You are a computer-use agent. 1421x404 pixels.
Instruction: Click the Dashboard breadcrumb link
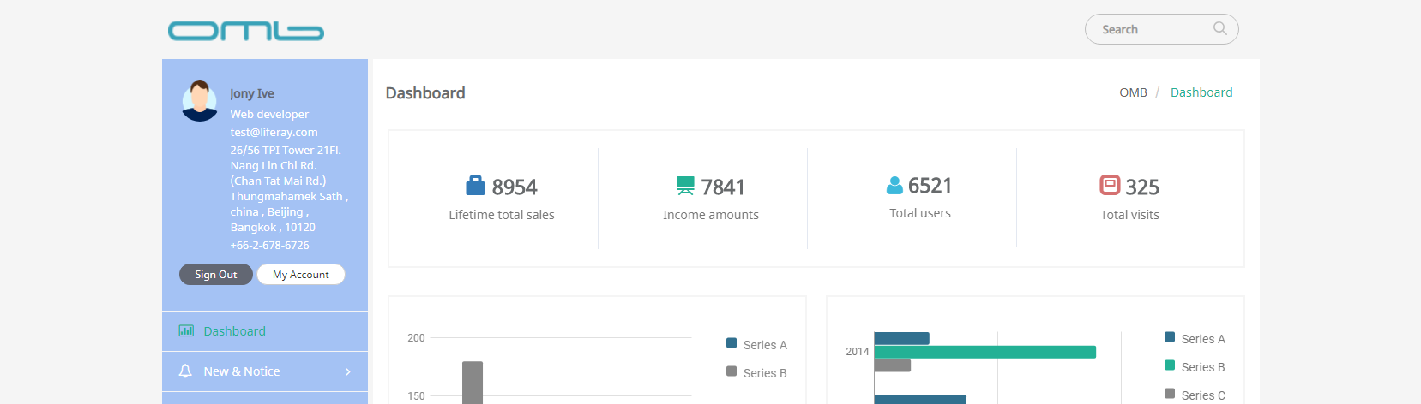pos(1201,92)
